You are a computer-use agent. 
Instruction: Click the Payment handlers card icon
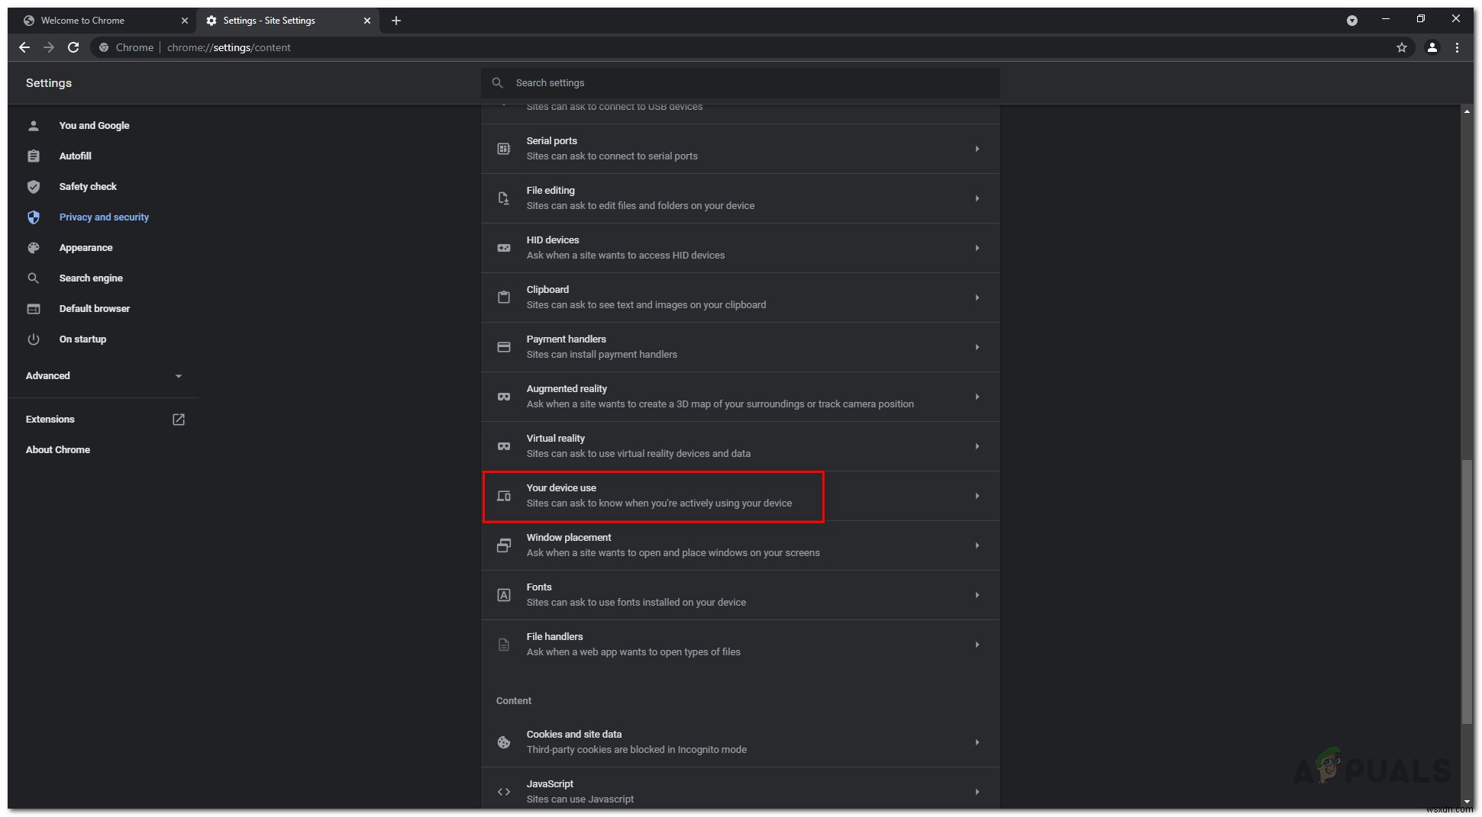click(504, 347)
